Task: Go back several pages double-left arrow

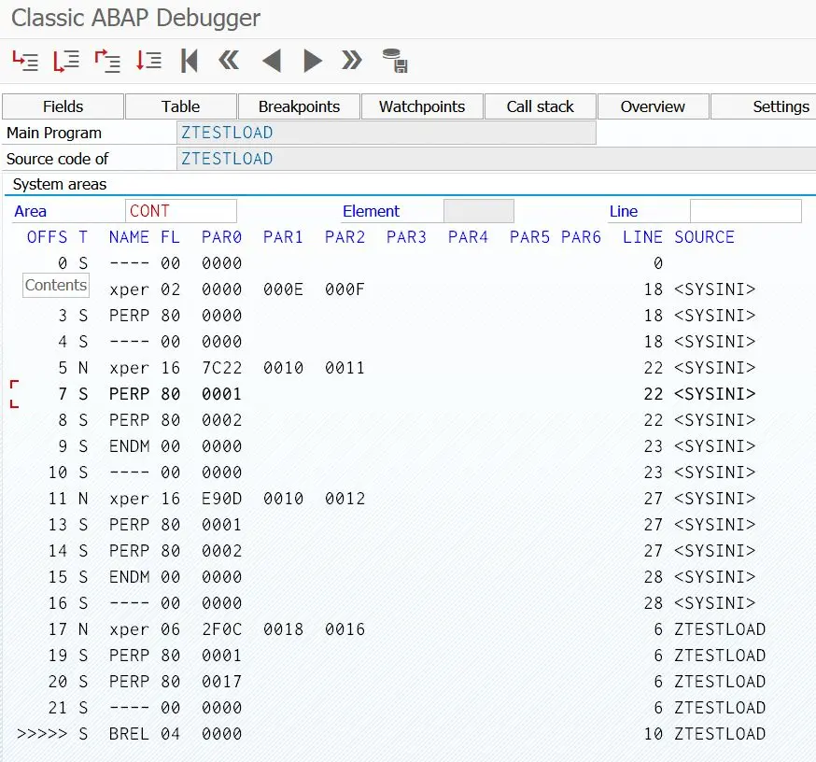Action: (x=229, y=61)
